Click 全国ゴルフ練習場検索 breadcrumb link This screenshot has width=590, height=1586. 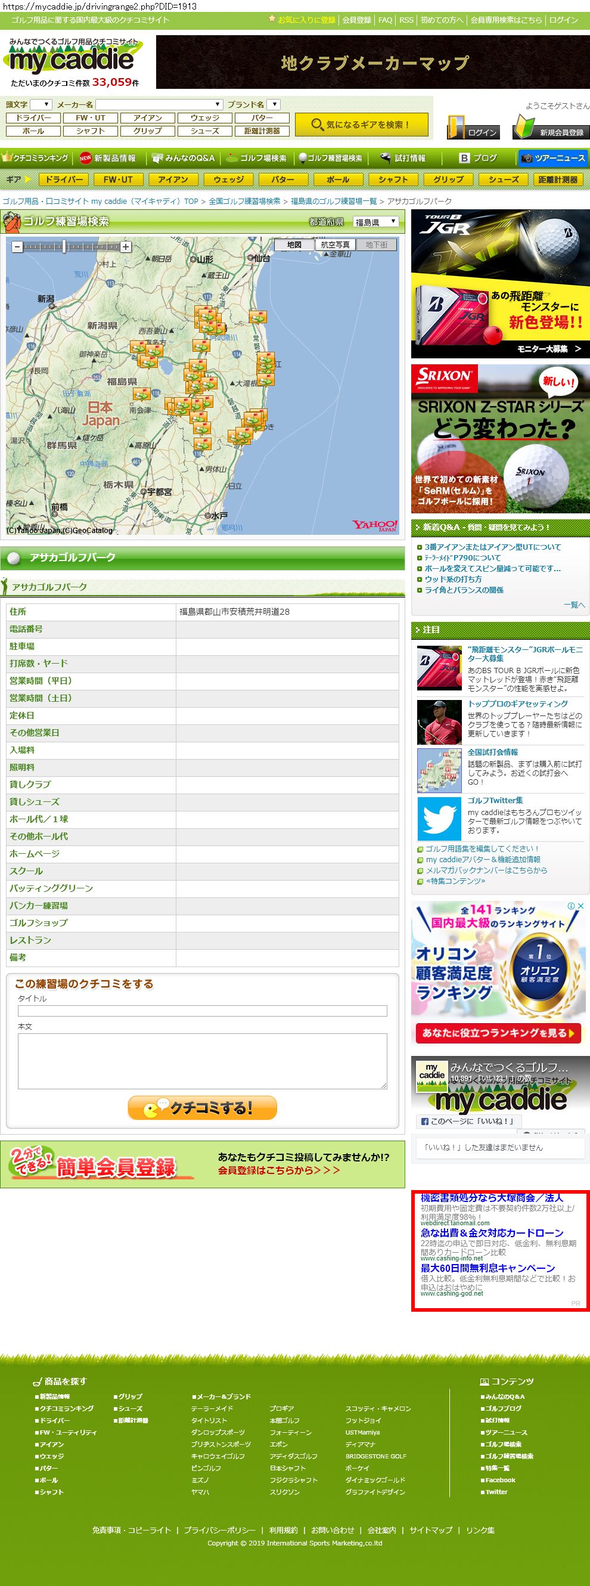[x=244, y=202]
